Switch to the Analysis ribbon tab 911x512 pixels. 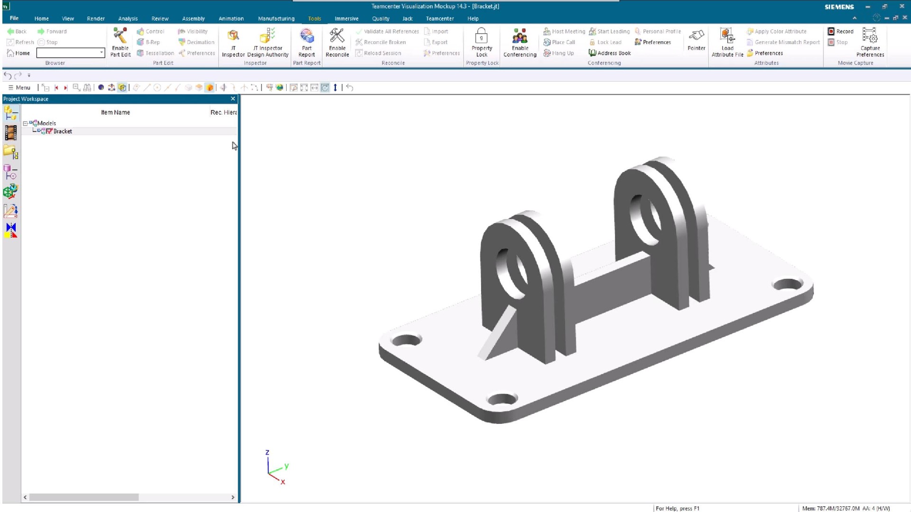128,18
